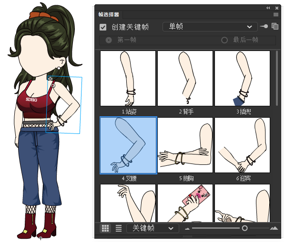Click the pin current symbol icon
285x244 pixels.
pos(264,26)
